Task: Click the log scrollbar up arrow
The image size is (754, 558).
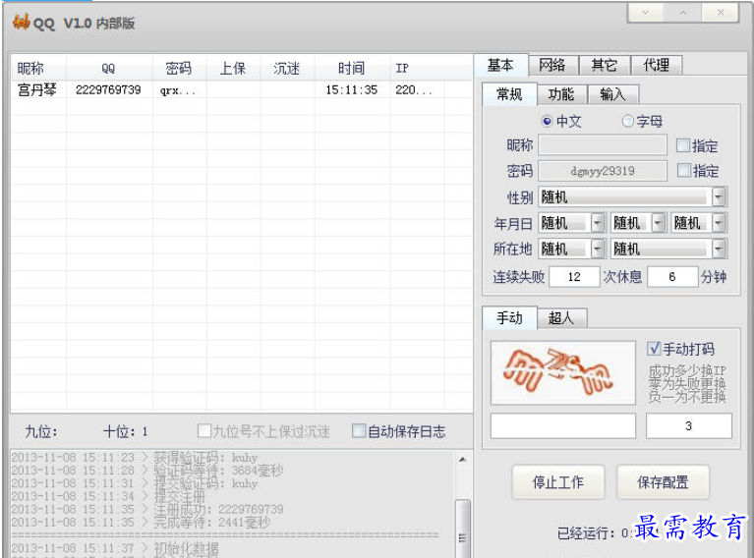Action: pos(462,459)
